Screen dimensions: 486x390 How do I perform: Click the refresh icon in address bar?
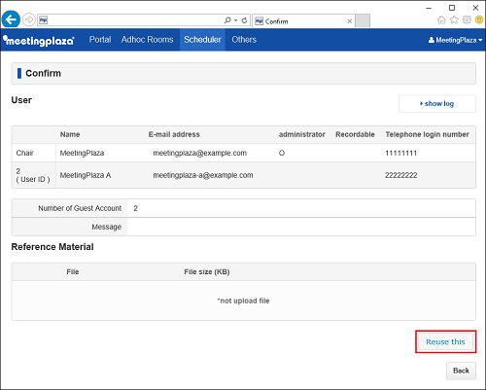click(x=244, y=20)
